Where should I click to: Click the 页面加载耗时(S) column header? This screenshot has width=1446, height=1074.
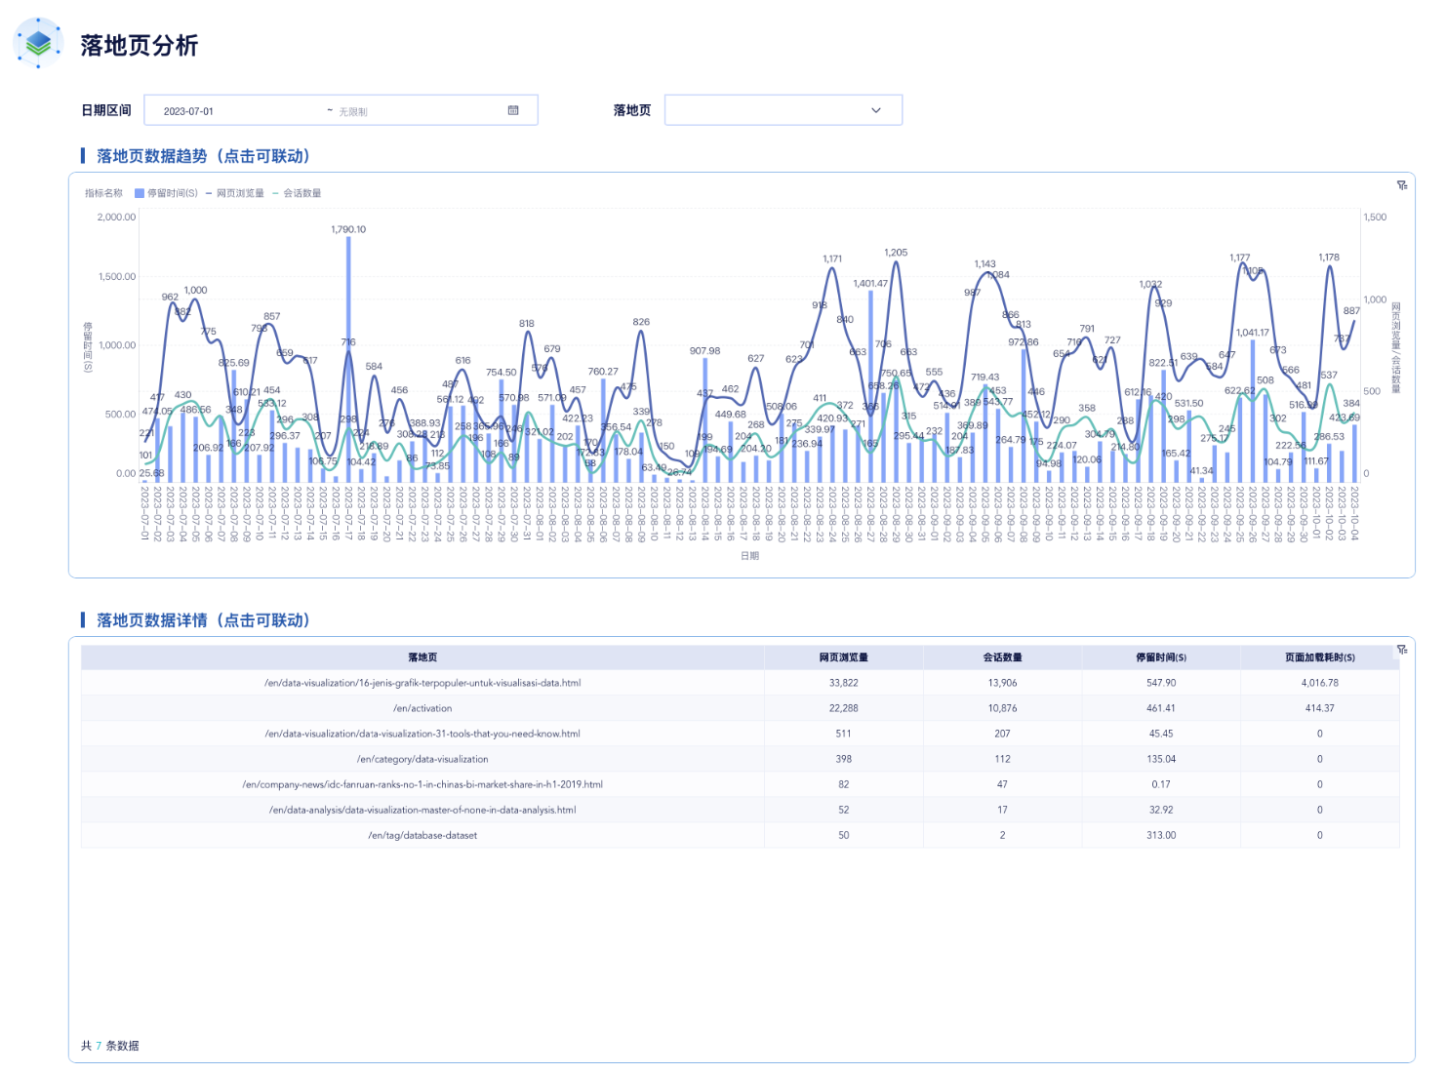click(x=1319, y=657)
